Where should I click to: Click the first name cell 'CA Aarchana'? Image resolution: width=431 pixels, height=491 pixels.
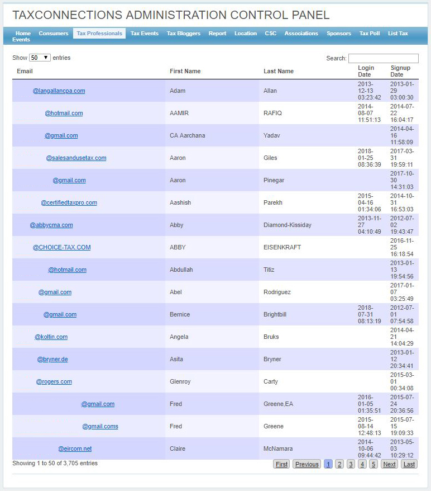pos(187,135)
